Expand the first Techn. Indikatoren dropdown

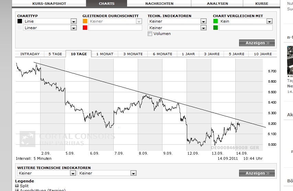[203, 21]
